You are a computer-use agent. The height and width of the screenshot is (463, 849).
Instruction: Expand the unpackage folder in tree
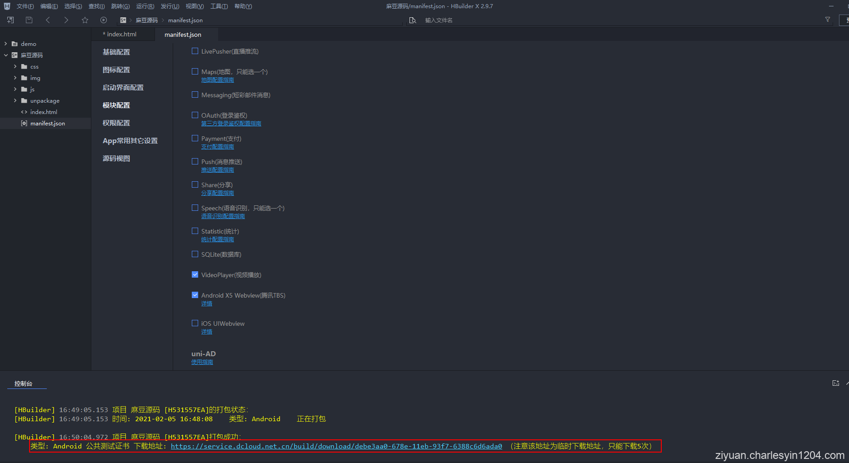pyautogui.click(x=15, y=101)
